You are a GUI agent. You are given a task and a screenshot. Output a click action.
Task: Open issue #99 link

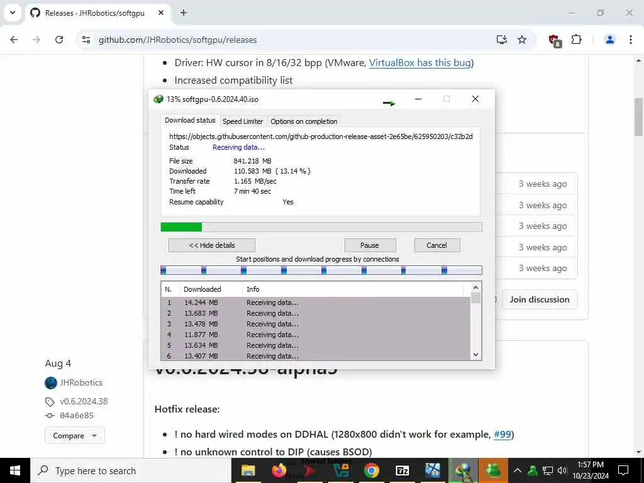(x=502, y=434)
